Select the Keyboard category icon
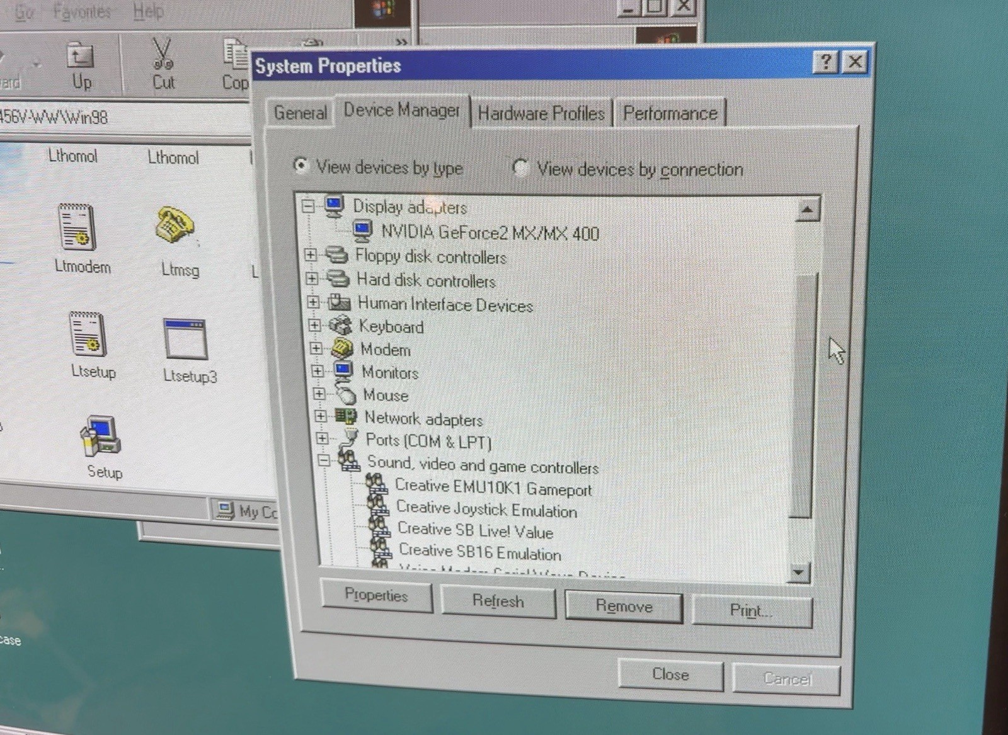 [340, 325]
